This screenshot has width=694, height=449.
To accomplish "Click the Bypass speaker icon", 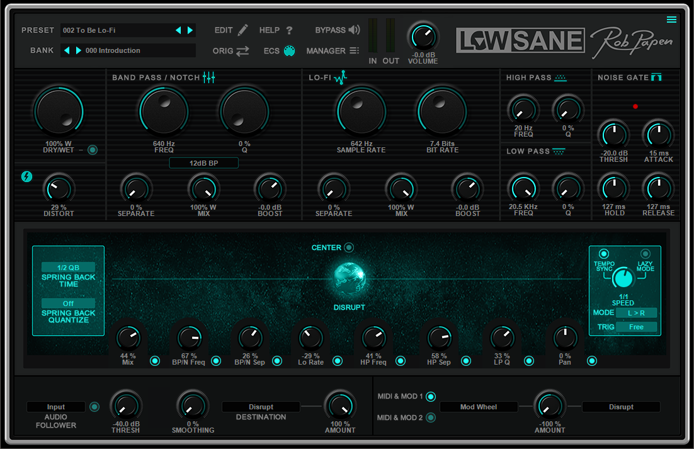I will click(353, 30).
